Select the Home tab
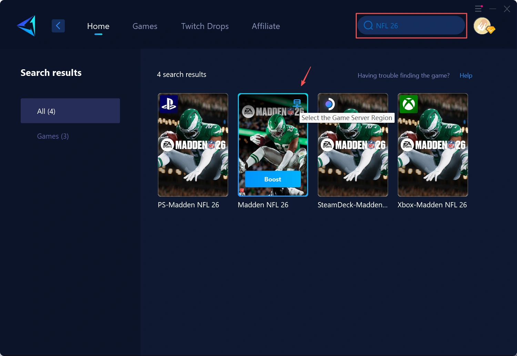Image resolution: width=517 pixels, height=356 pixels. pos(98,26)
